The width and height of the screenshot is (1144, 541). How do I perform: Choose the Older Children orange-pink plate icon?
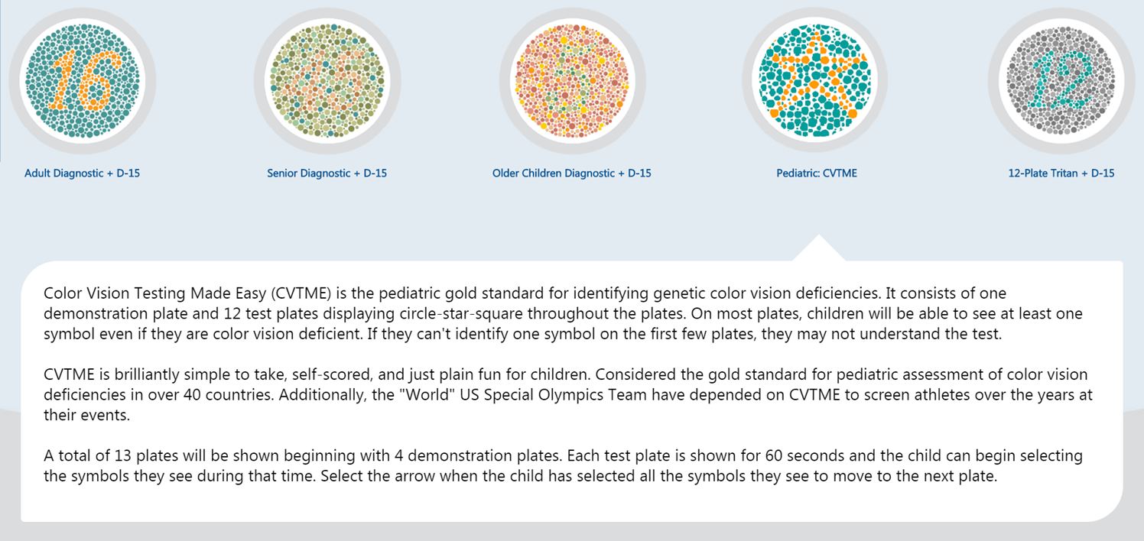[572, 81]
